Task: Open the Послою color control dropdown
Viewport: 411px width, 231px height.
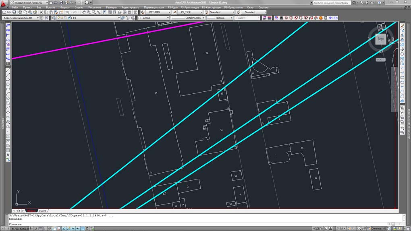Action: click(x=154, y=18)
